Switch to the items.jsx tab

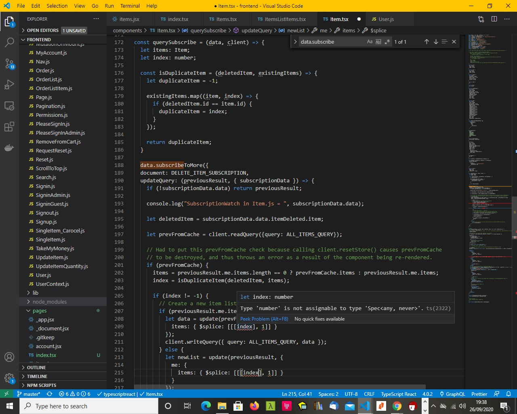(129, 19)
